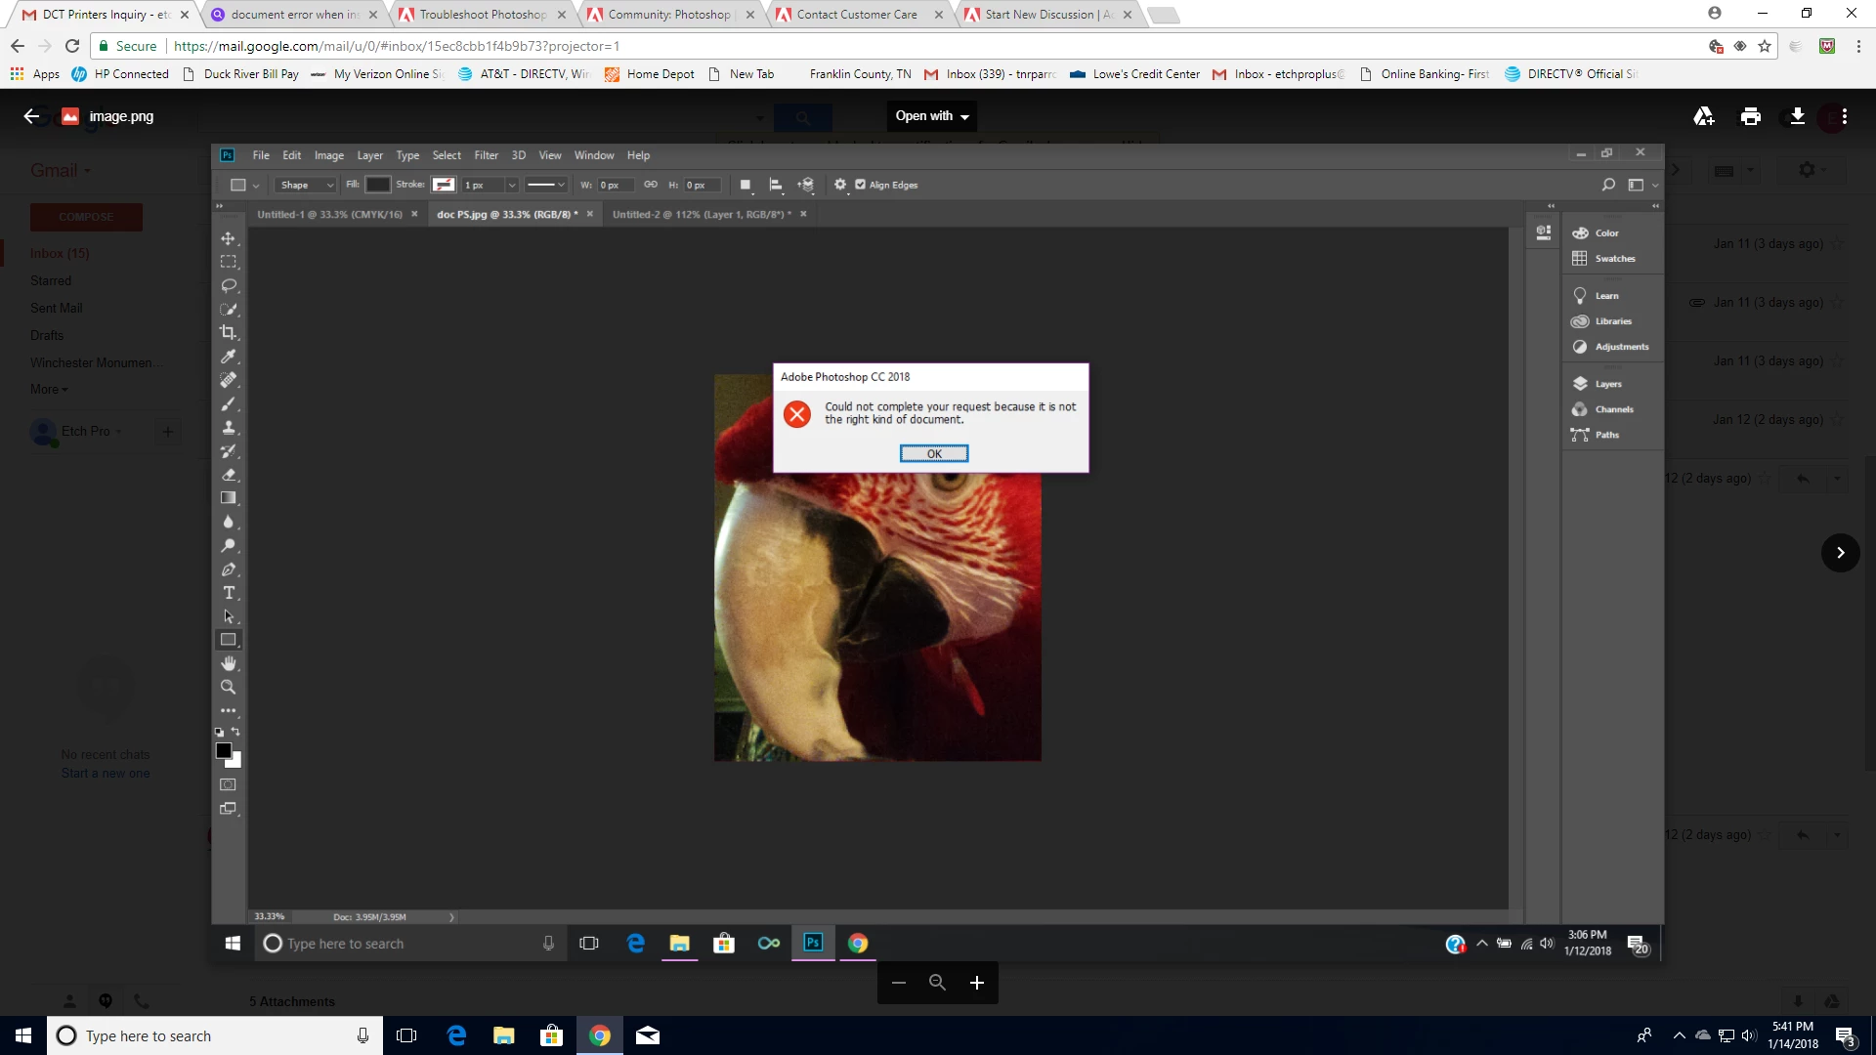Viewport: 1876px width, 1055px height.
Task: Select the Horizontal Type tool
Action: 228,593
